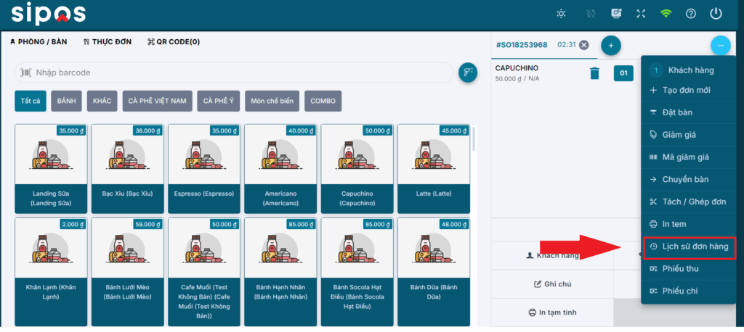Screen dimensions: 744x332
Task: Toggle the three-dots more options menu
Action: [x=720, y=45]
